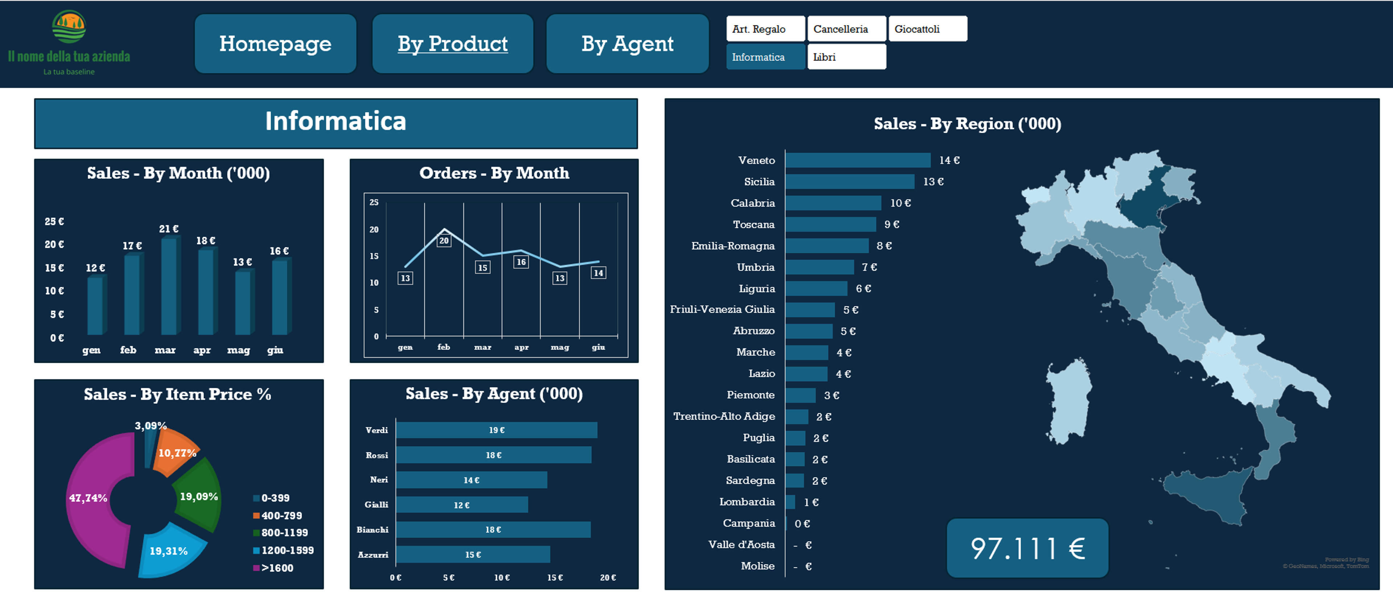
Task: Filter by the Libri slicer
Action: [x=846, y=57]
